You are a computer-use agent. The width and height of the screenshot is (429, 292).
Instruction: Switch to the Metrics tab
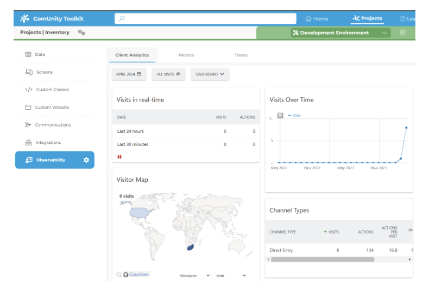click(x=186, y=55)
